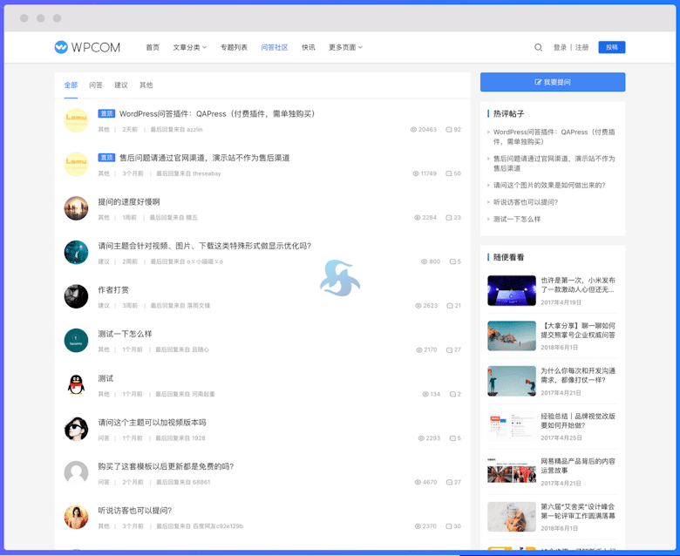Click view count icon showing 20463
The height and width of the screenshot is (556, 680).
coord(413,130)
